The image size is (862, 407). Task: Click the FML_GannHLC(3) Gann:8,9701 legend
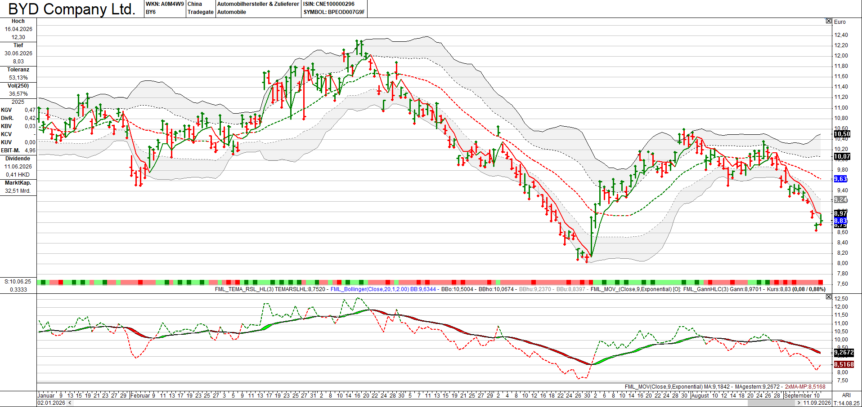[x=722, y=289]
